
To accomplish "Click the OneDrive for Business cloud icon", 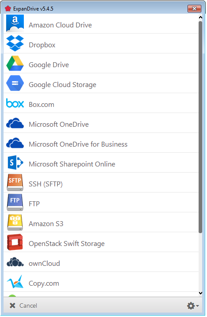I will pos(15,143).
